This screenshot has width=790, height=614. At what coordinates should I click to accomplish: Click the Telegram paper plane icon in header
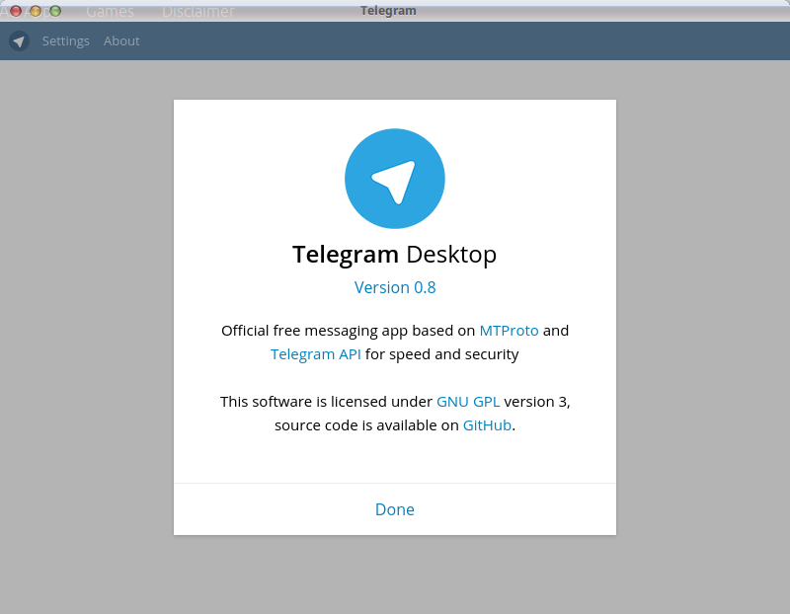[x=19, y=40]
